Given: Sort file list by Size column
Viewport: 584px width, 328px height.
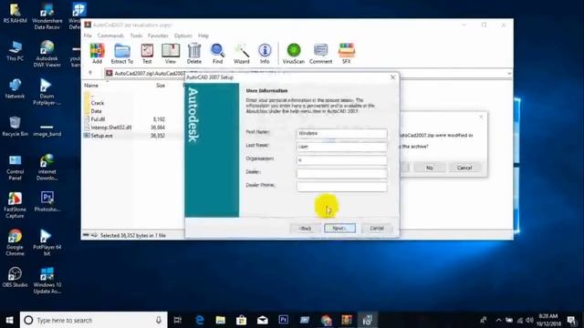Looking at the screenshot, I should pos(161,86).
